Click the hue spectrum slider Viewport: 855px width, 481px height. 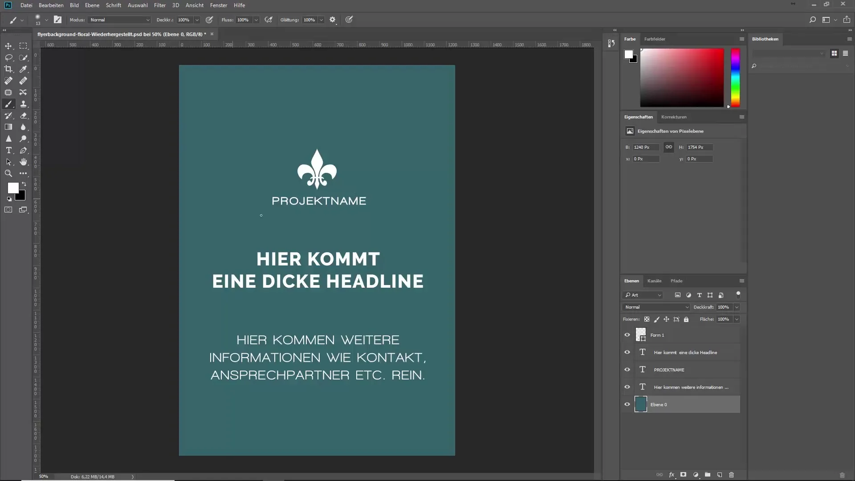coord(735,78)
